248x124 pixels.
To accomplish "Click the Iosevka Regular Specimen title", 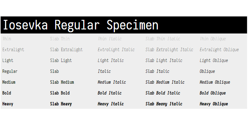I will coord(80,25).
